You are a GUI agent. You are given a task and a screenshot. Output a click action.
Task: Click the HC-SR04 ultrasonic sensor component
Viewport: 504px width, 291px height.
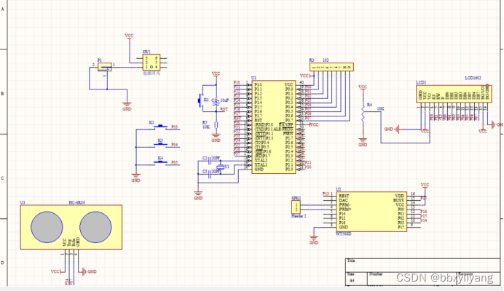coord(71,227)
